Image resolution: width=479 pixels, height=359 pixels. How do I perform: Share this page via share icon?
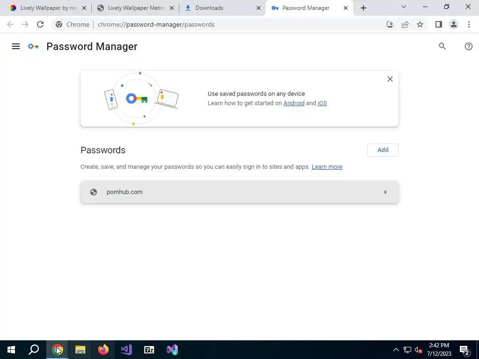click(x=405, y=24)
